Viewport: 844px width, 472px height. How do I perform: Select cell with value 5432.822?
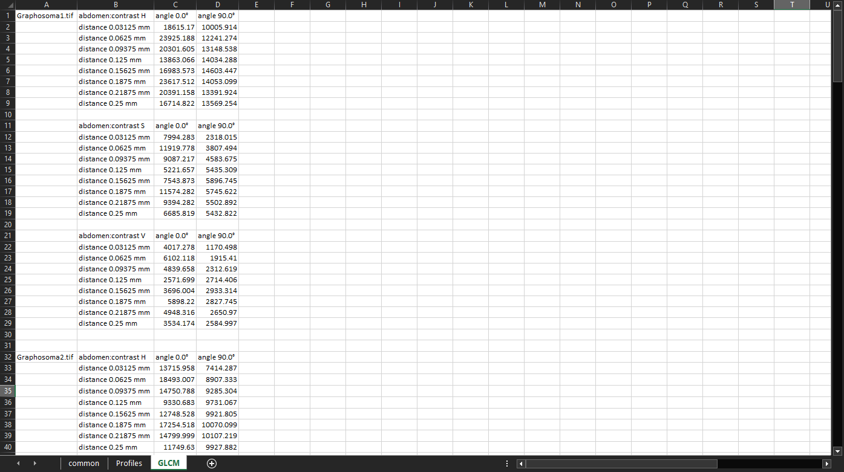point(217,213)
